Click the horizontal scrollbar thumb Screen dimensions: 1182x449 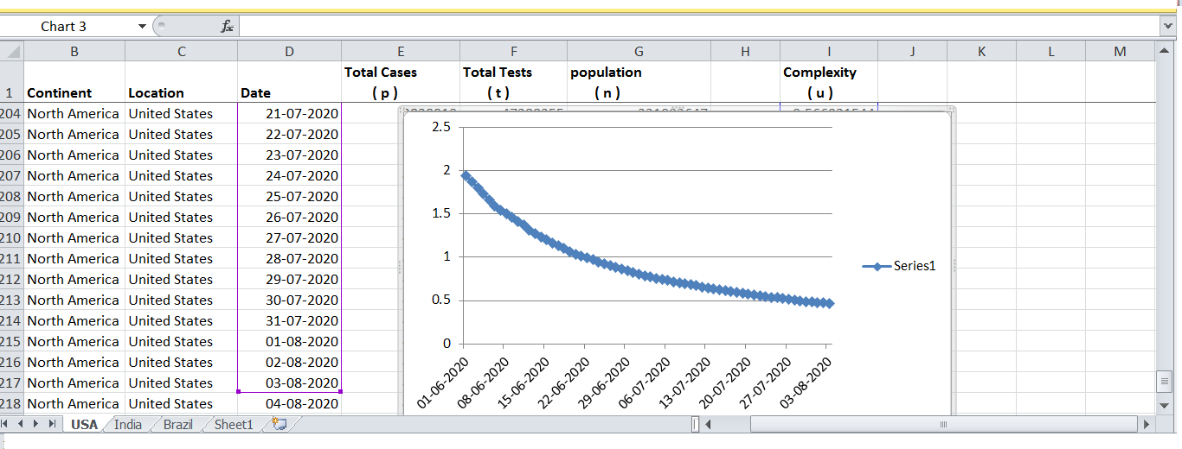click(943, 424)
